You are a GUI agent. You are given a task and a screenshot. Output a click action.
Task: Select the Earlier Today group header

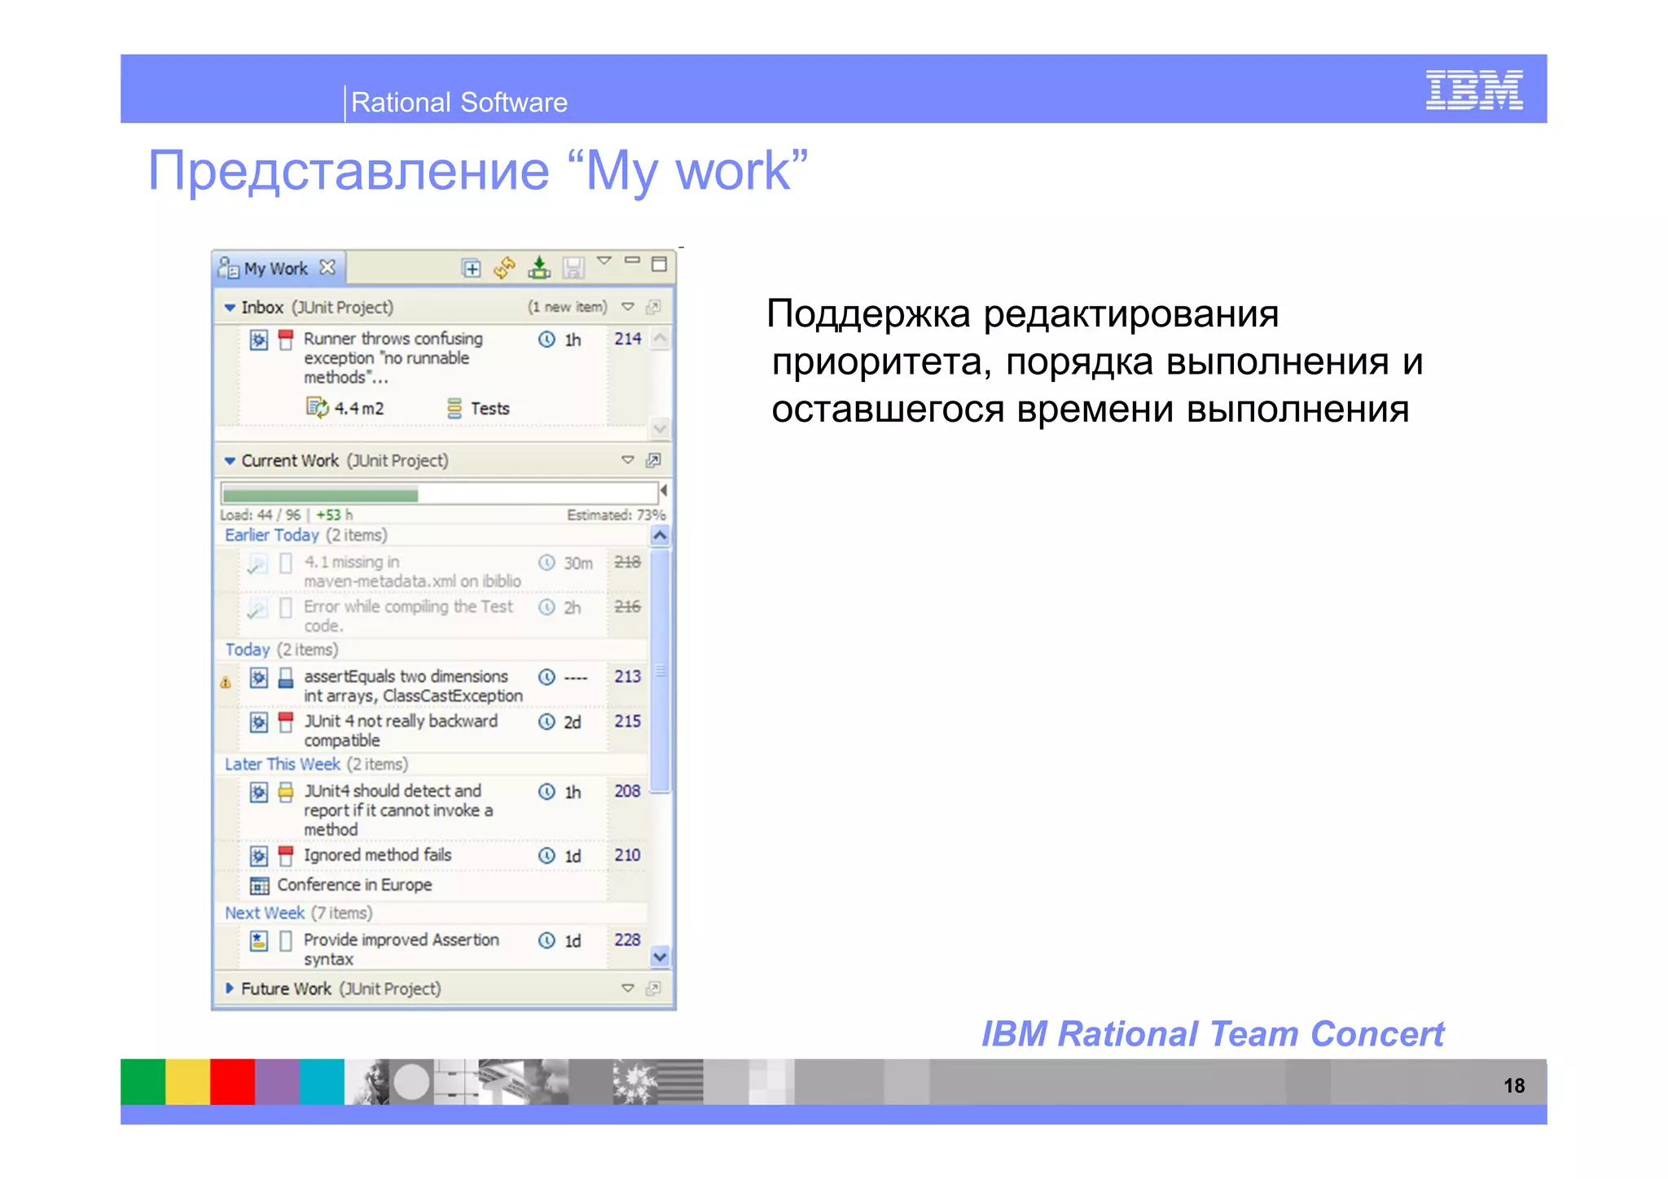pos(305,535)
